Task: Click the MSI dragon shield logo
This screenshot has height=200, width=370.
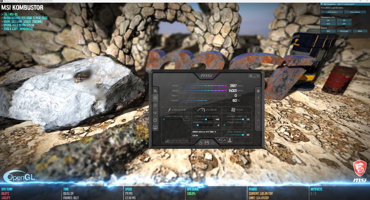Action: tap(360, 169)
